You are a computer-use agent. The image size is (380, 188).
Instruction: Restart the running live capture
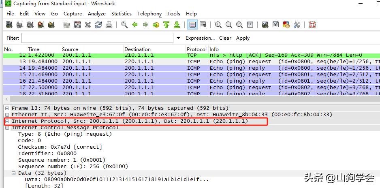click(51, 25)
